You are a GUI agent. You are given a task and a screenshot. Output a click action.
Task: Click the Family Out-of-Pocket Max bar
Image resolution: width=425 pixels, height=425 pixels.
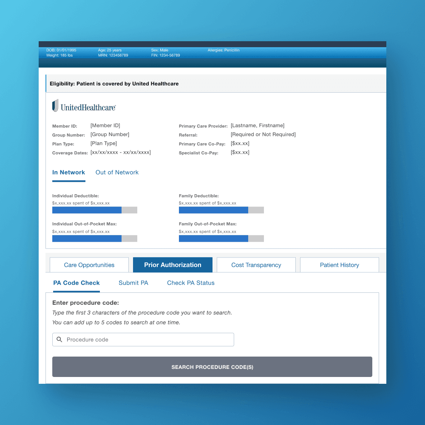click(221, 238)
